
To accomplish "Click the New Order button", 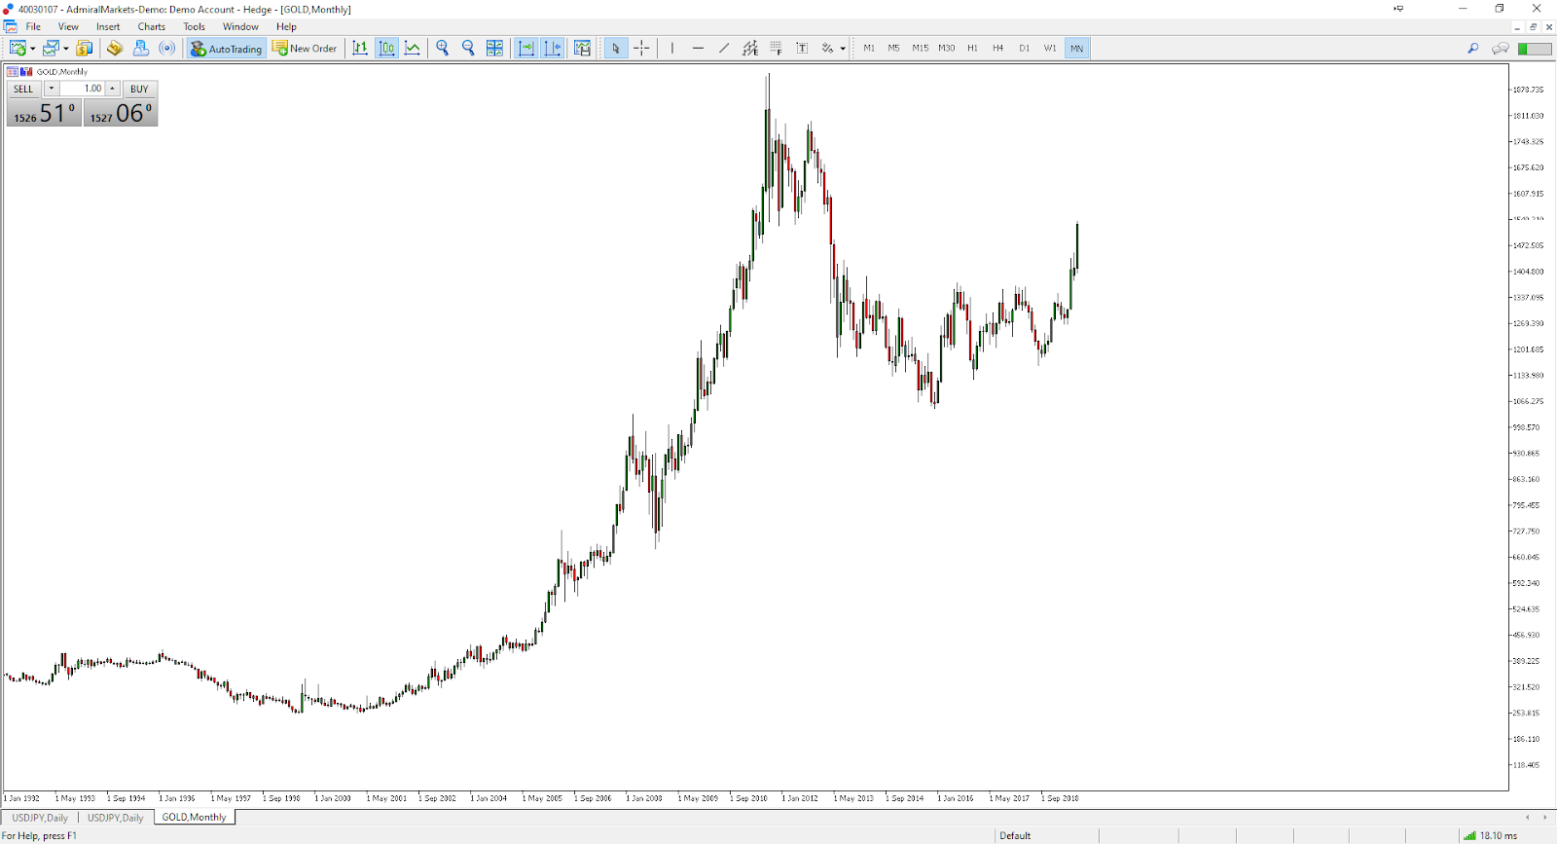I will 305,48.
